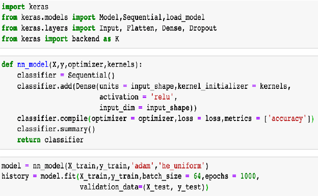Click the 'classifier = Sequential()' line
Screen dimensions: 318x196
coord(66,76)
